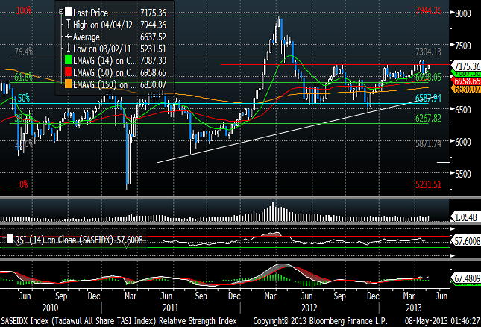
Task: Collapse the Last Price legend tree
Action: pos(61,12)
